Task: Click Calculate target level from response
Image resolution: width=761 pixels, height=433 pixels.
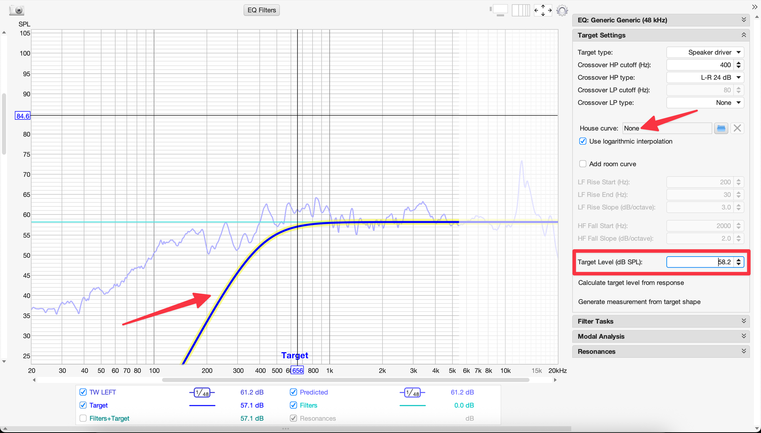Action: [631, 283]
